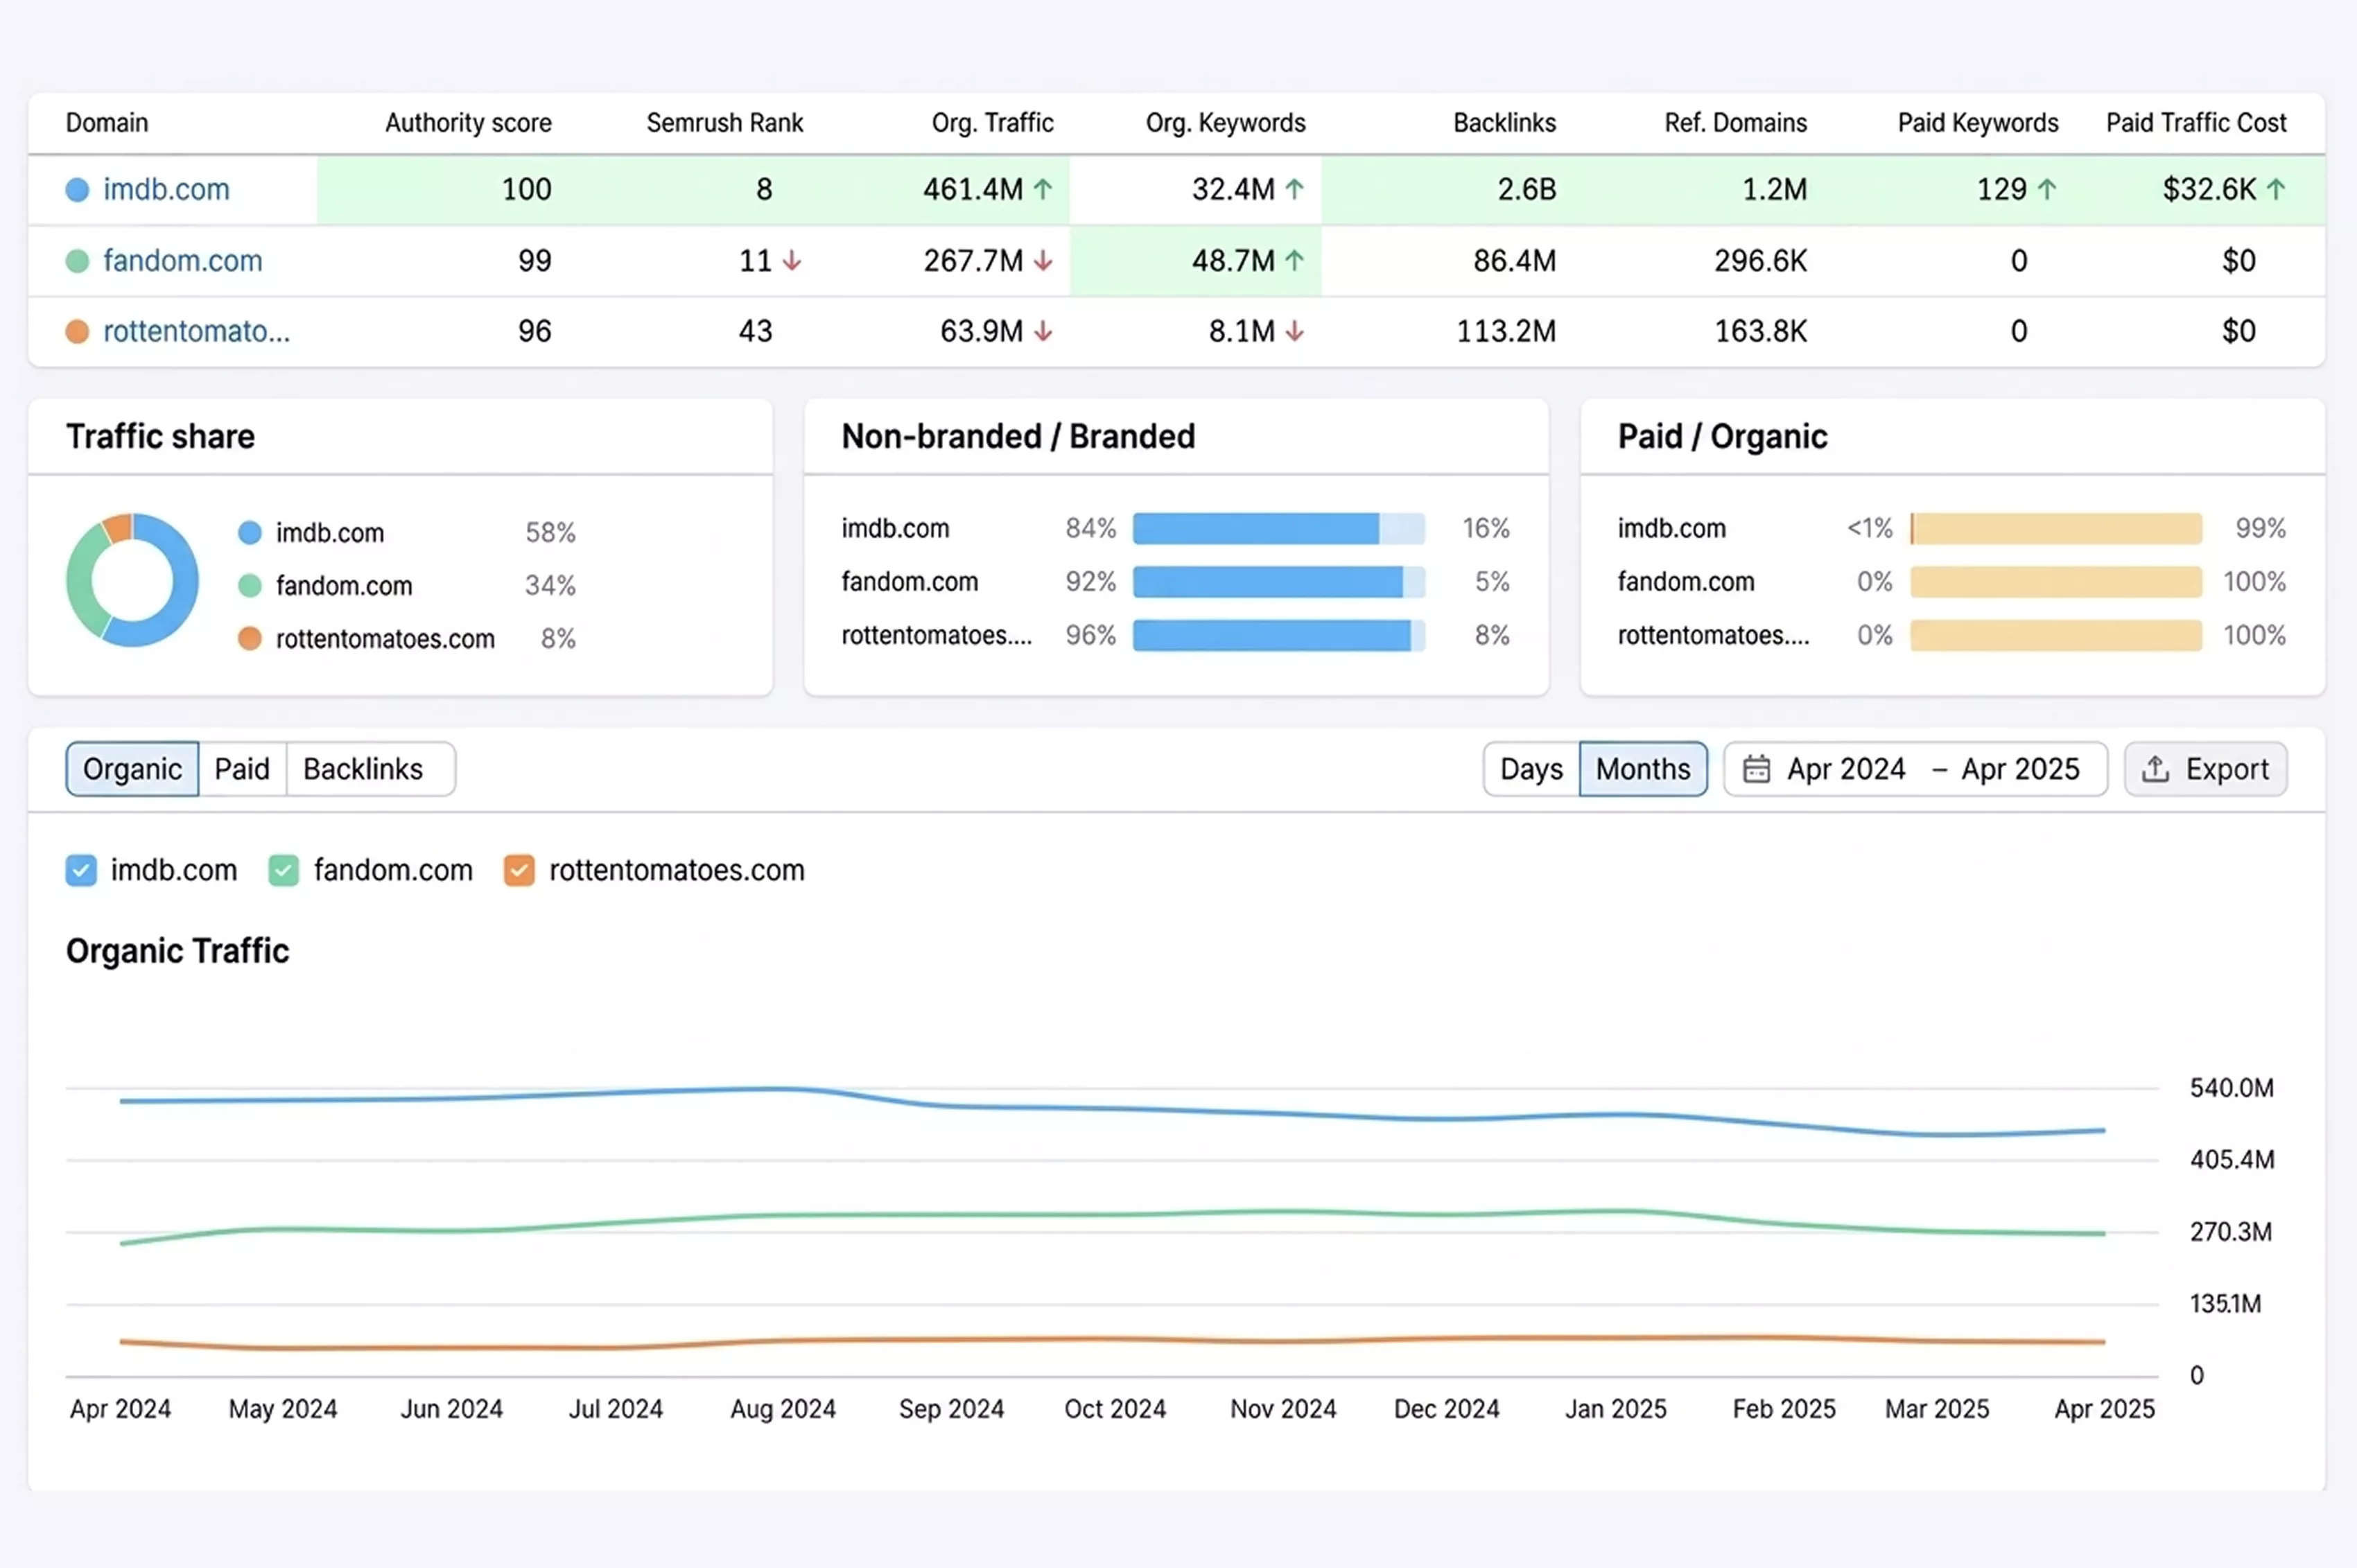Click the Export upload arrow icon
This screenshot has width=2357, height=1568.
[x=2155, y=769]
